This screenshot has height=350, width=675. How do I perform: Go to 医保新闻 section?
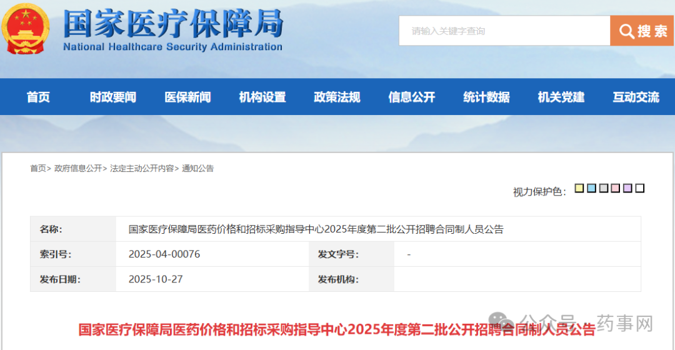(187, 97)
